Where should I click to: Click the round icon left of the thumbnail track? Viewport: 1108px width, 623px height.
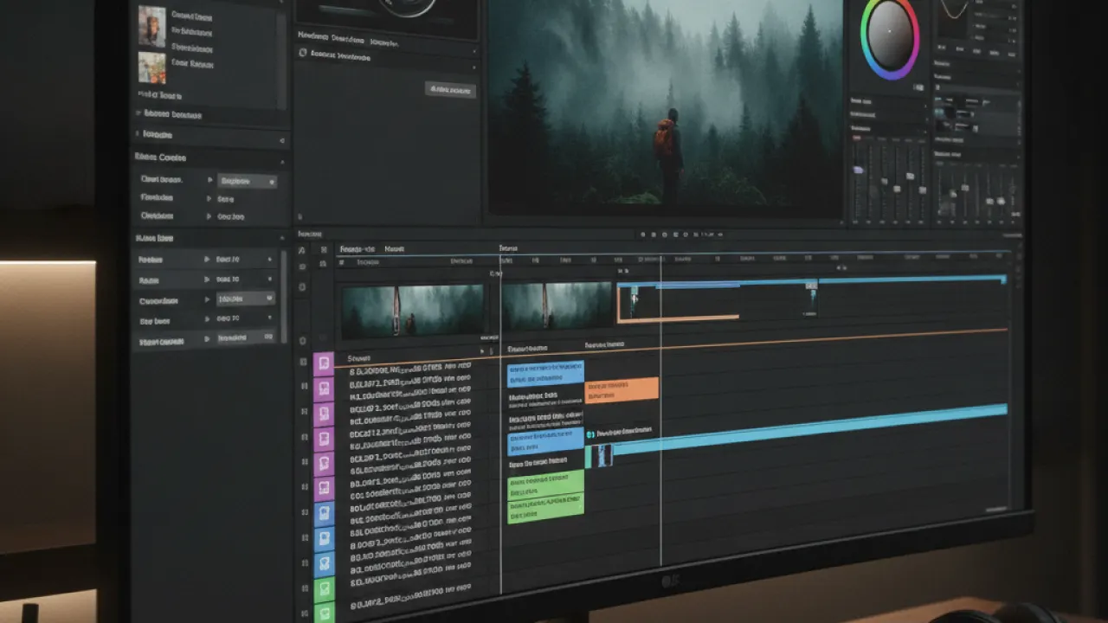click(x=302, y=341)
